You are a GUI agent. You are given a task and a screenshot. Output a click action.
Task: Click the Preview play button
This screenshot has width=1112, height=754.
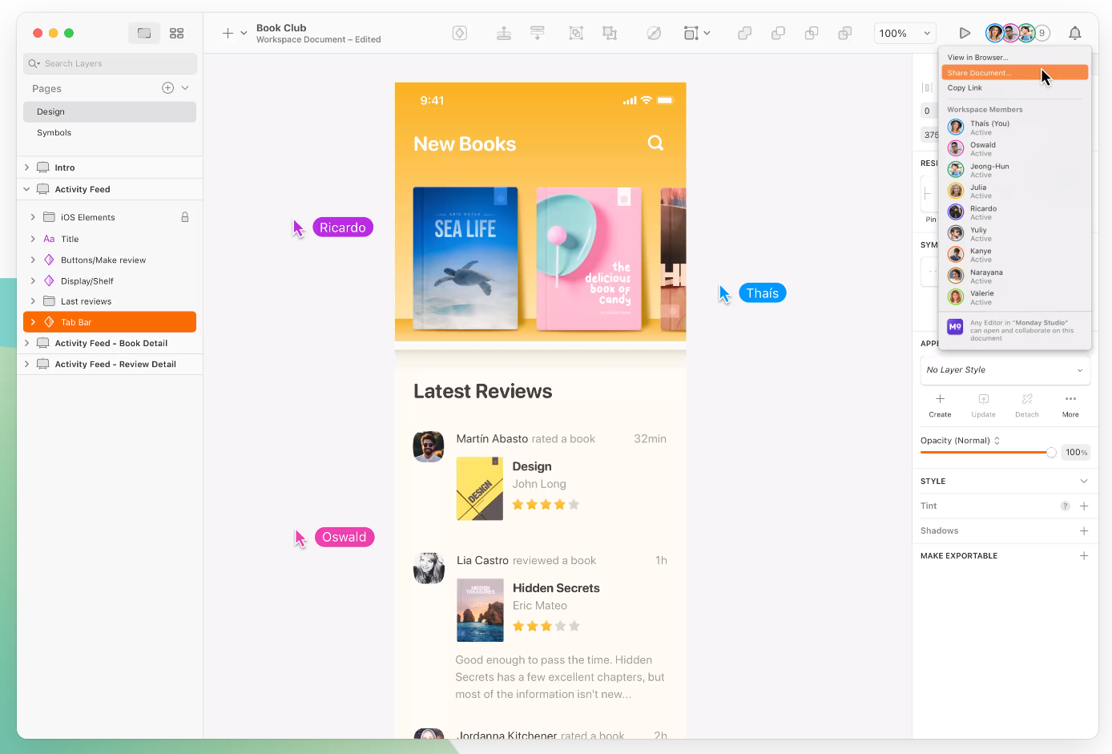click(x=965, y=33)
